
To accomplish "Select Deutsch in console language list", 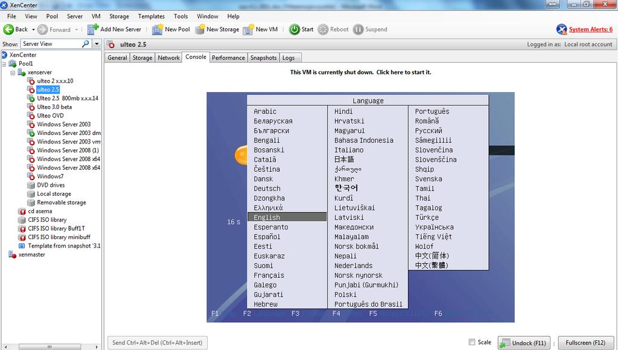I will click(x=267, y=189).
